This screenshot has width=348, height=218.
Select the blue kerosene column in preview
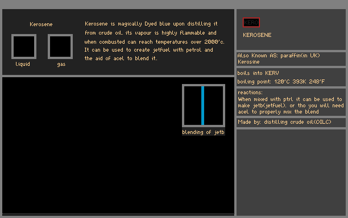[202, 106]
